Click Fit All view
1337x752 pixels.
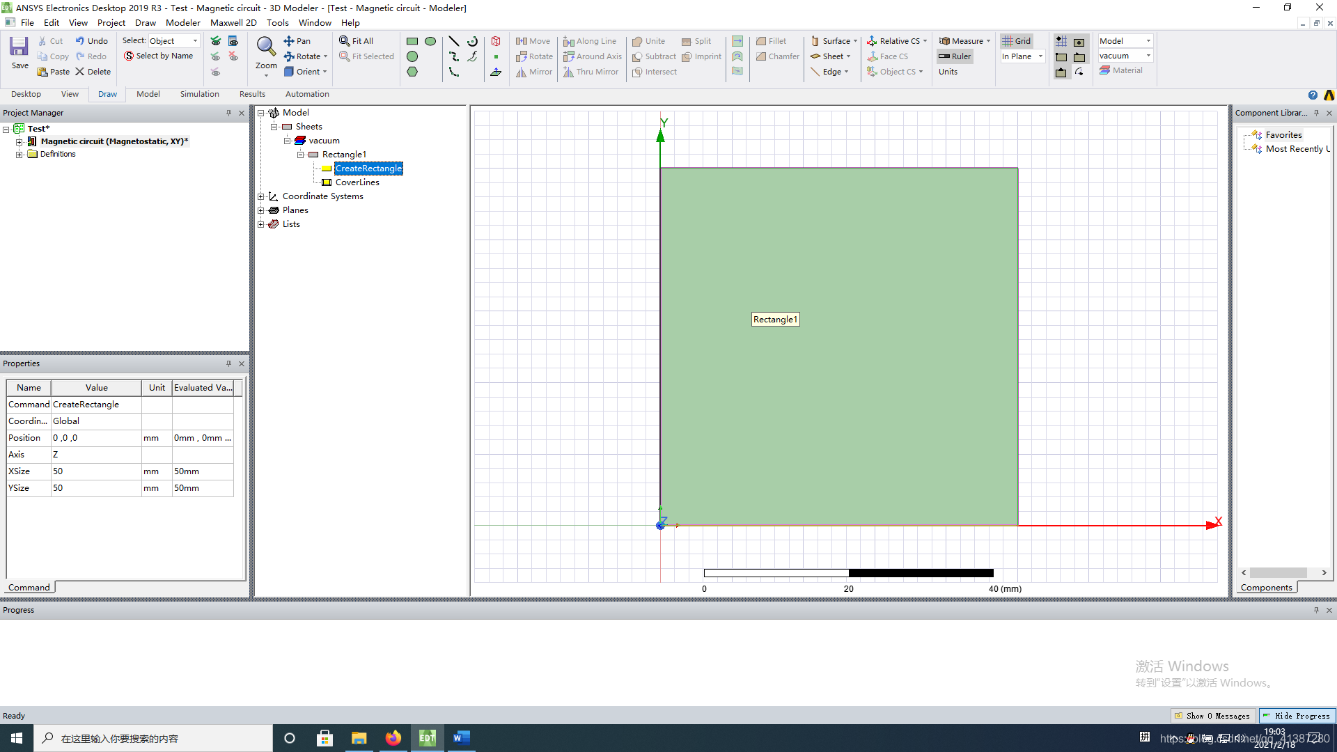tap(356, 41)
